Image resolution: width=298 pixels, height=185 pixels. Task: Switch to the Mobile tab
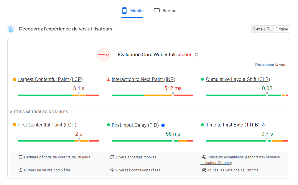coord(132,11)
